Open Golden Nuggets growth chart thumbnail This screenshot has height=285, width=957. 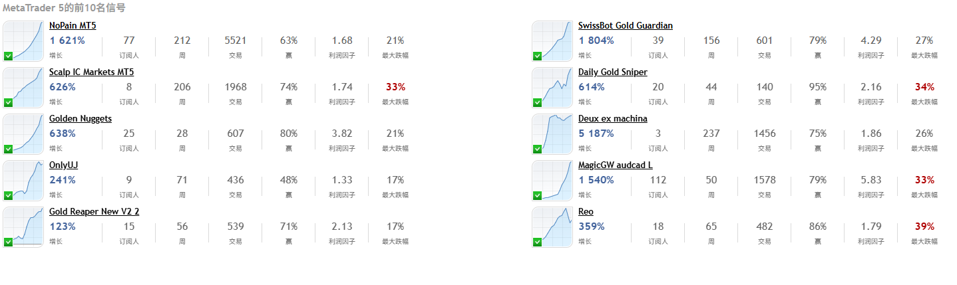23,134
